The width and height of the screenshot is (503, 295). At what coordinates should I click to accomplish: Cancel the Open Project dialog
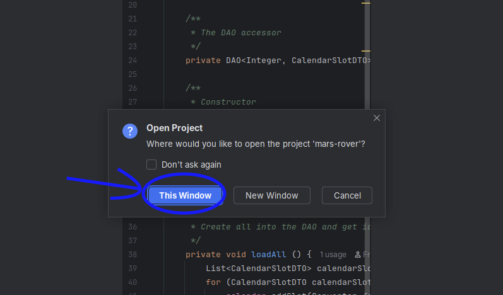tap(346, 195)
